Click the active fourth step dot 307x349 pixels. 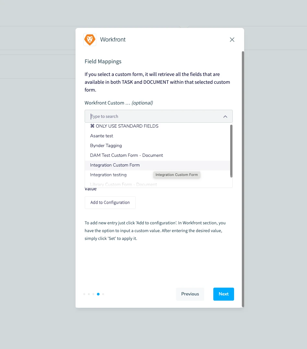(x=98, y=294)
